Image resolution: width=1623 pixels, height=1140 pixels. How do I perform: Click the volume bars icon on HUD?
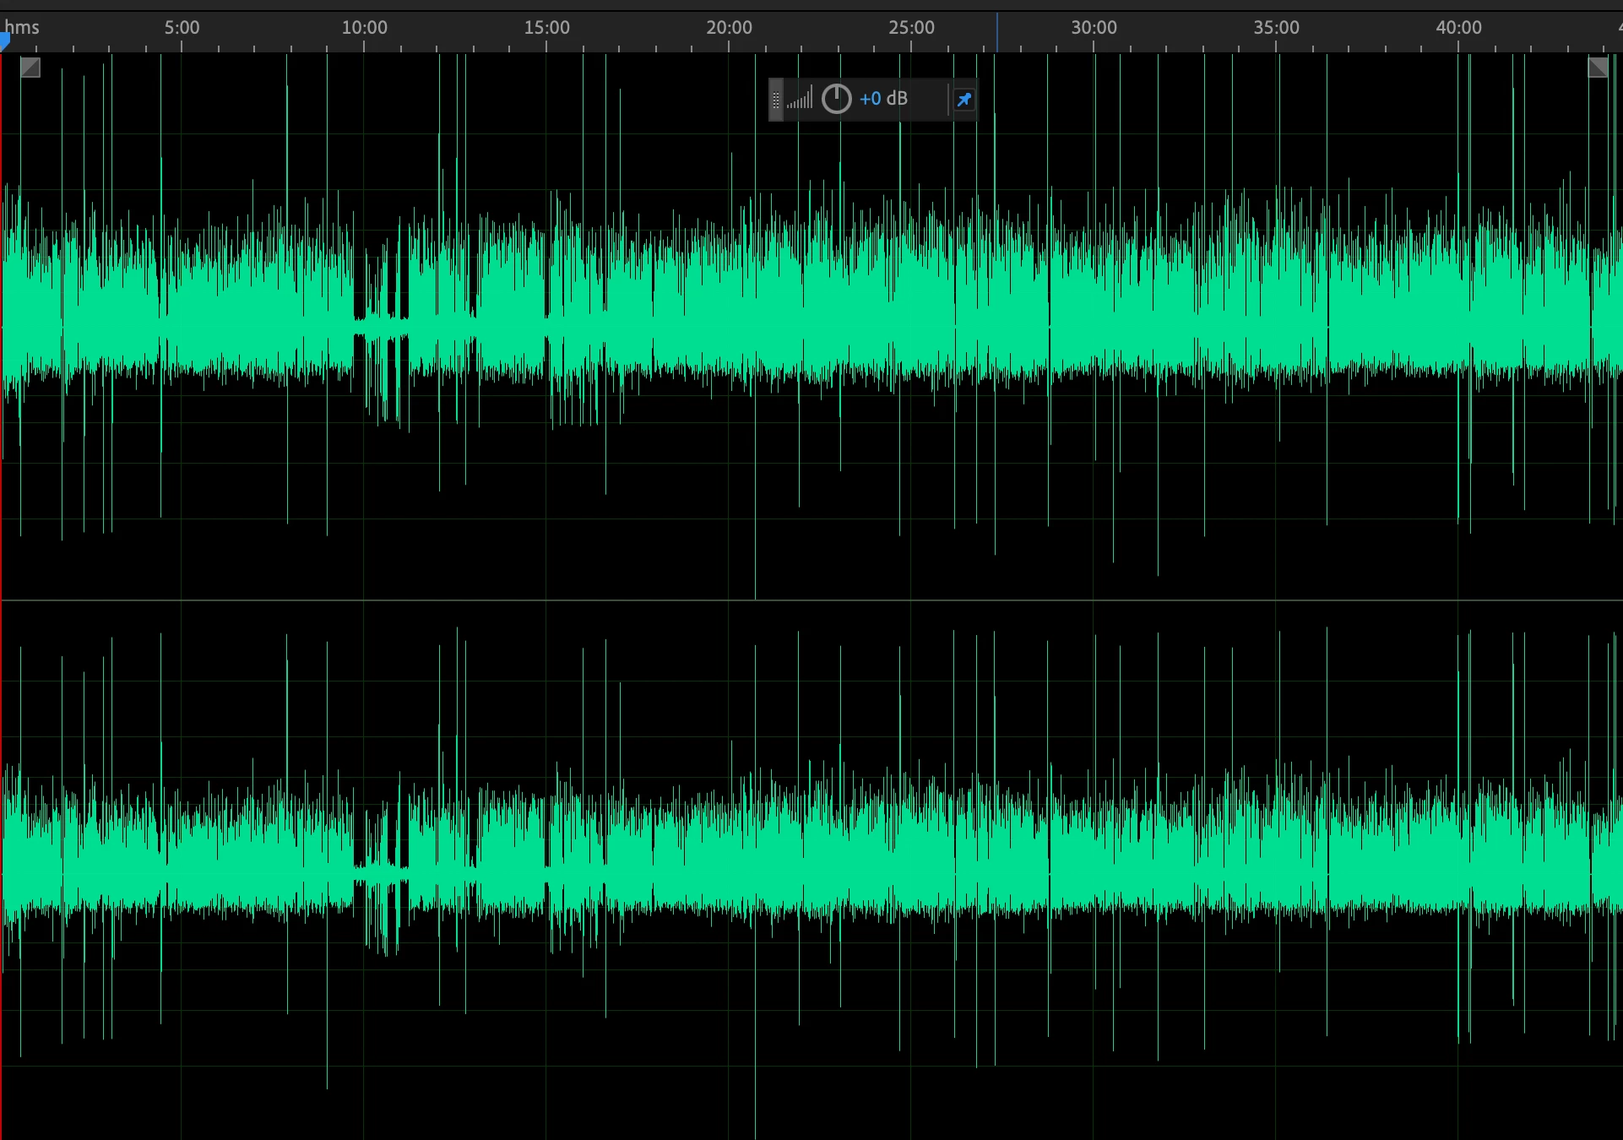click(x=800, y=99)
